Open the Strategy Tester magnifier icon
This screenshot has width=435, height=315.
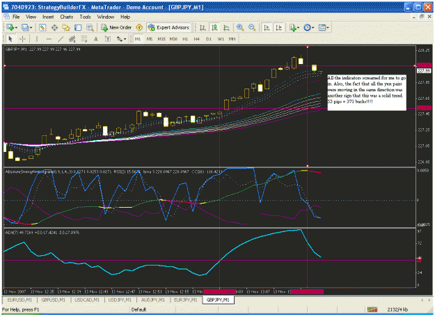[x=90, y=27]
